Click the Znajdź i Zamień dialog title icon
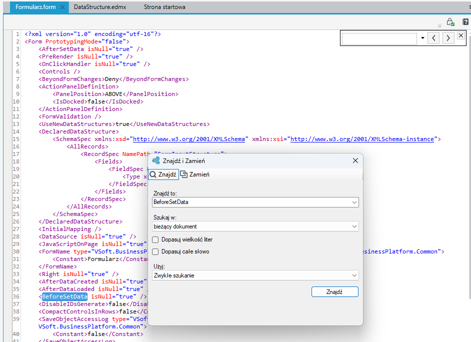The width and height of the screenshot is (471, 342). pyautogui.click(x=156, y=160)
